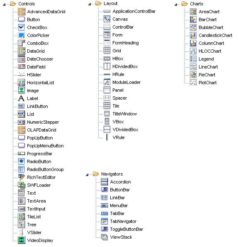Select ButtonBar in Navigators tree

(x=120, y=190)
